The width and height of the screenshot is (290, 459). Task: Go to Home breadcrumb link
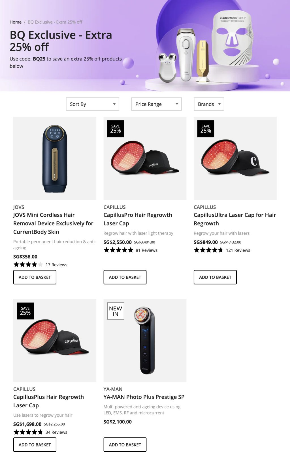(16, 22)
